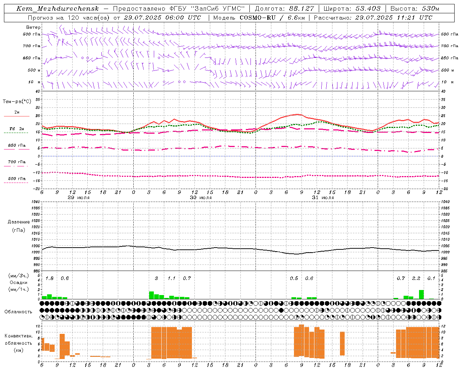Click the "Давление" pressure panel label
The image size is (460, 368).
19,222
